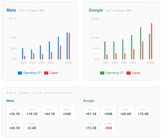Click the red Capex legend swatch in Google chart
The width and height of the screenshot is (161, 138).
coord(129,73)
